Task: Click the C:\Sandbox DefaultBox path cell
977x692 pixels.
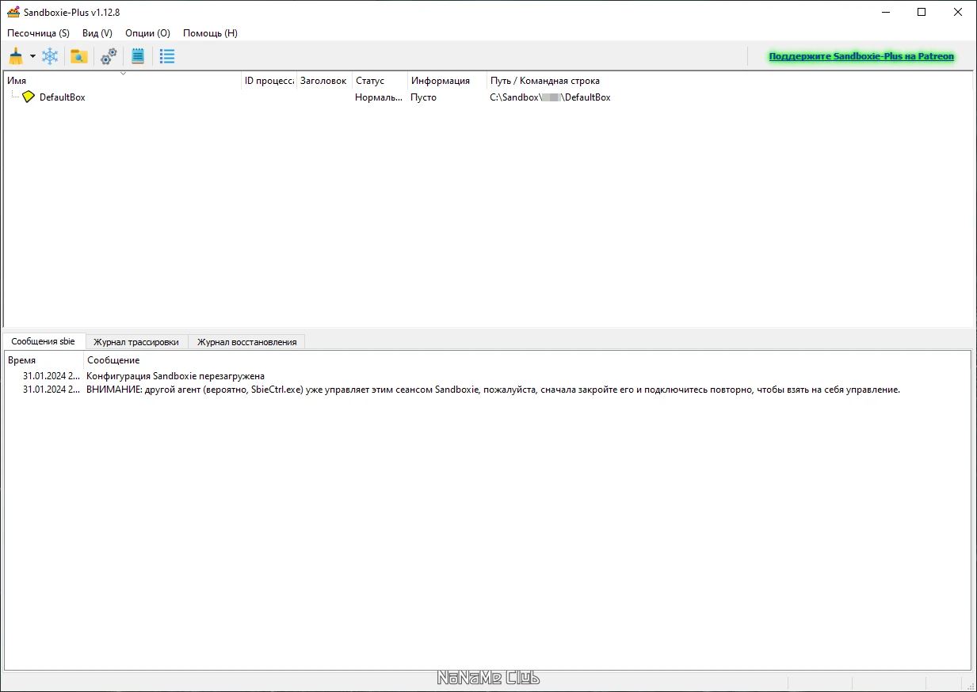Action: tap(550, 97)
